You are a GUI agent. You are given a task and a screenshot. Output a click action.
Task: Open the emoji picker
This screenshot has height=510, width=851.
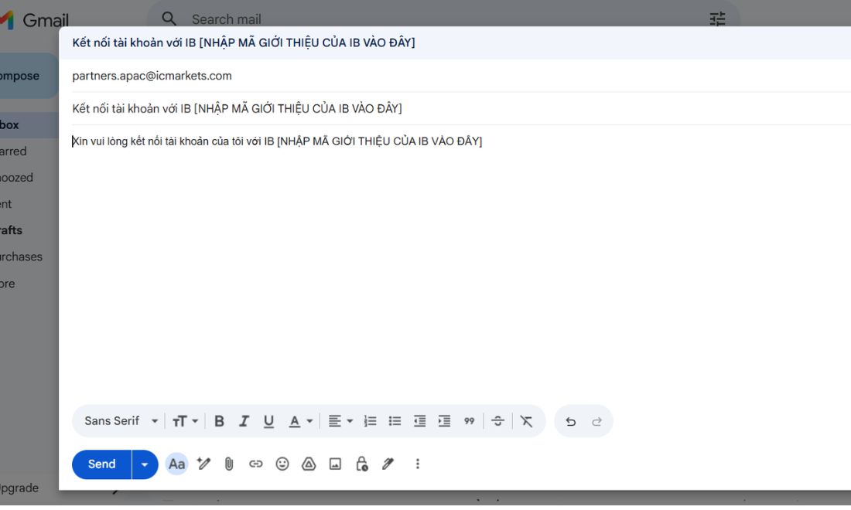point(282,464)
